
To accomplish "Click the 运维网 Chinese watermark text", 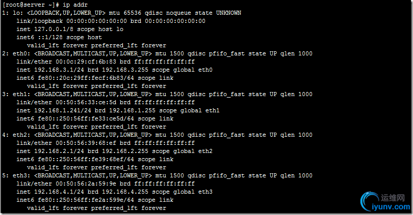I will tap(393, 198).
